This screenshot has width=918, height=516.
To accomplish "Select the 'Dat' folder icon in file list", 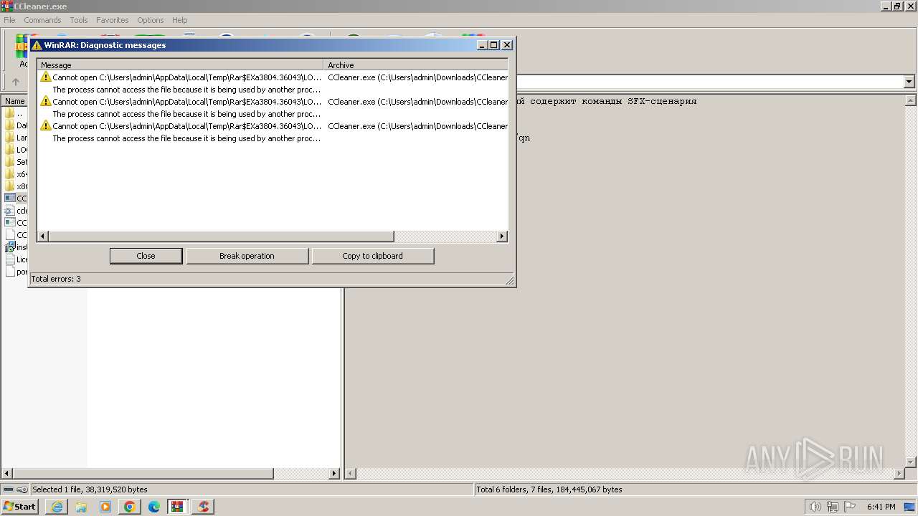I will (10, 125).
